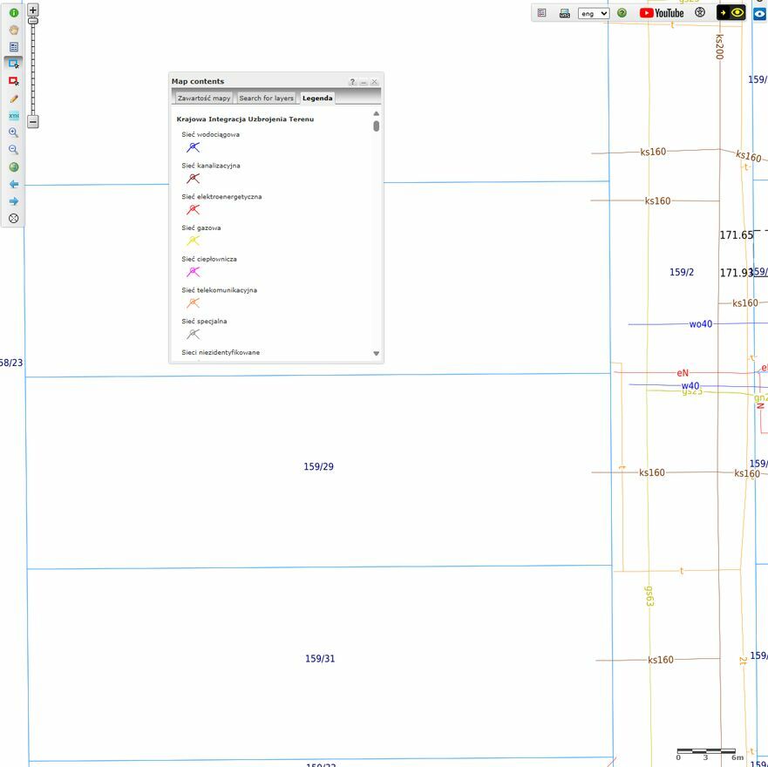Click parcel label 159/29

coord(318,466)
